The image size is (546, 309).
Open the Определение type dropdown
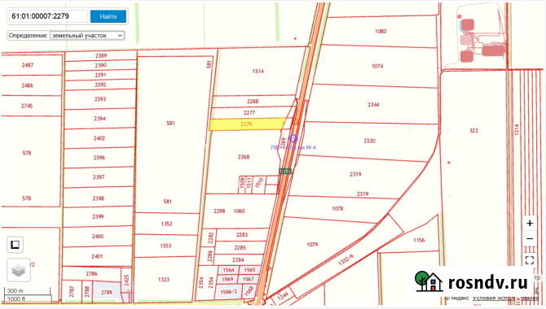click(87, 36)
